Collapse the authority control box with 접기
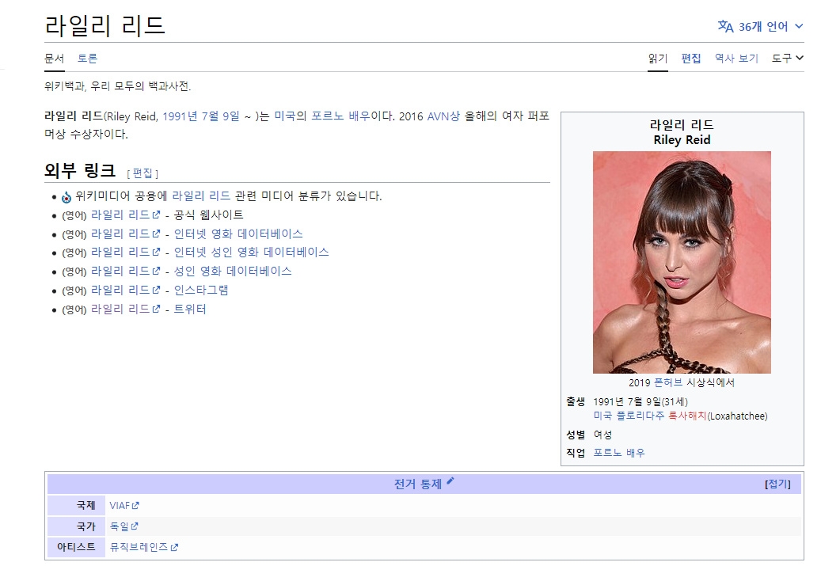 pos(777,484)
